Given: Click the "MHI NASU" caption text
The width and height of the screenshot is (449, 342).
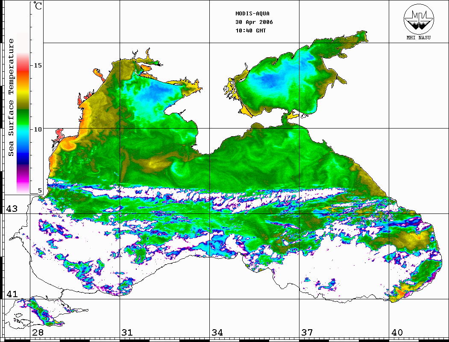Looking at the screenshot, I should tap(419, 38).
